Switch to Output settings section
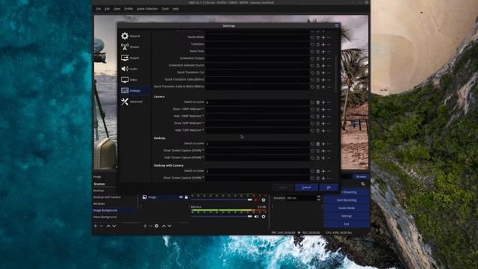 tap(134, 58)
